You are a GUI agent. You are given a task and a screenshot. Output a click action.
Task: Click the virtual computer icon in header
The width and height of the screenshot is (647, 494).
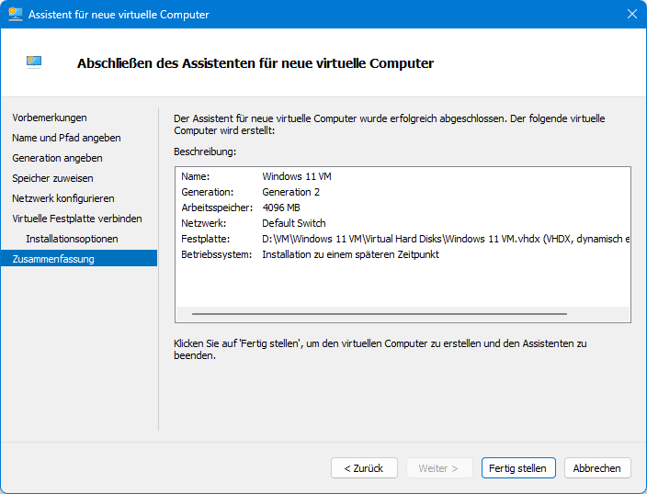(x=34, y=62)
